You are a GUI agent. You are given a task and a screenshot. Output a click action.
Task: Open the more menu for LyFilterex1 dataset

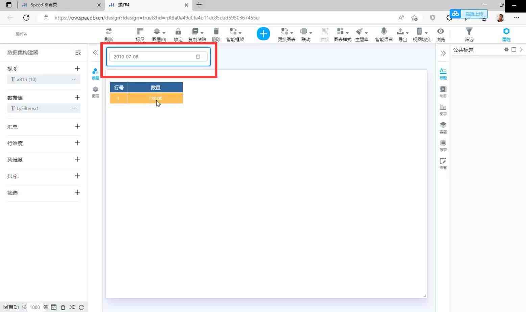pos(74,108)
